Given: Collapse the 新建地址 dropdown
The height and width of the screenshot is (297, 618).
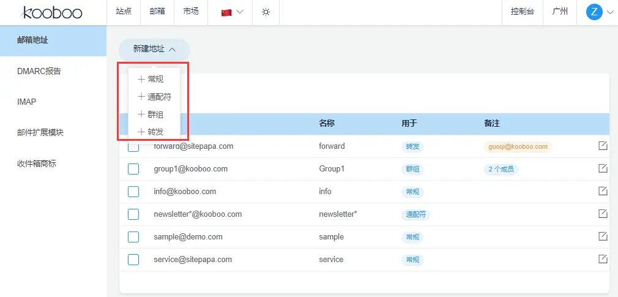Looking at the screenshot, I should 154,50.
